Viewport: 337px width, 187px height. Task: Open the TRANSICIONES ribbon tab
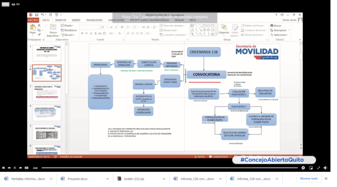tap(94, 20)
